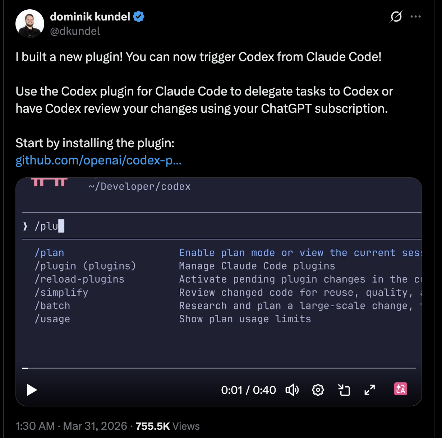Select the /plugin (plugins) command entry
Screen dimensions: 442x438
tap(85, 266)
